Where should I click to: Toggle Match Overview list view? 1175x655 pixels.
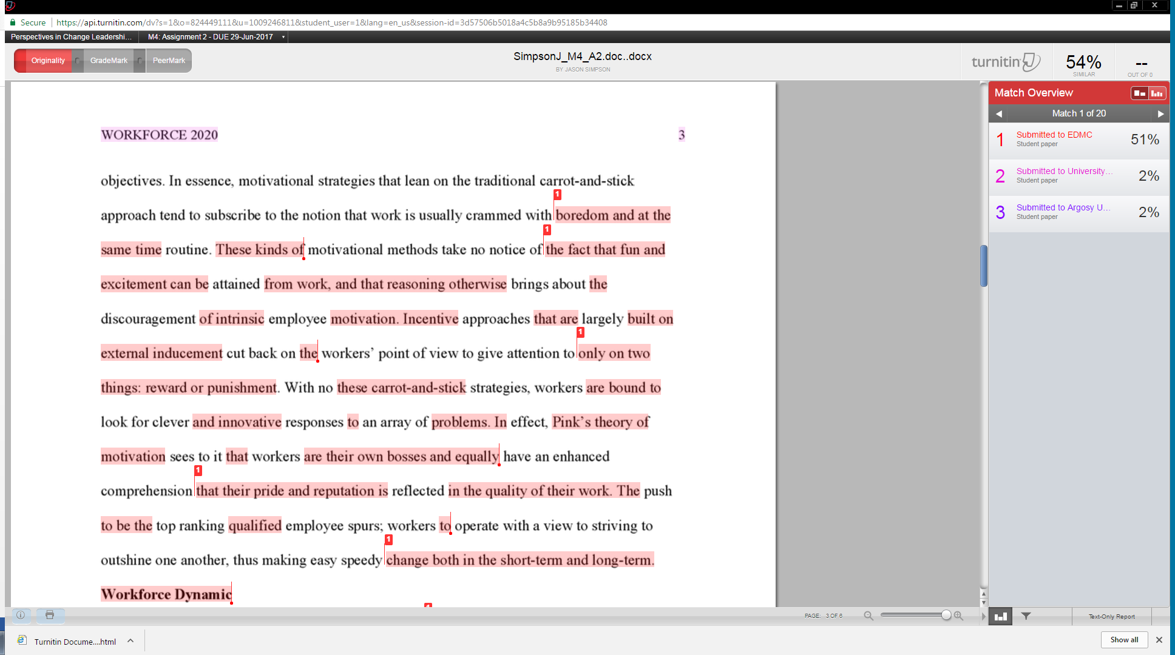point(1140,93)
